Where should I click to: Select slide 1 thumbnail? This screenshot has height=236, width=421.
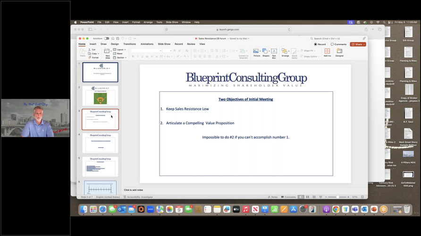(x=100, y=73)
